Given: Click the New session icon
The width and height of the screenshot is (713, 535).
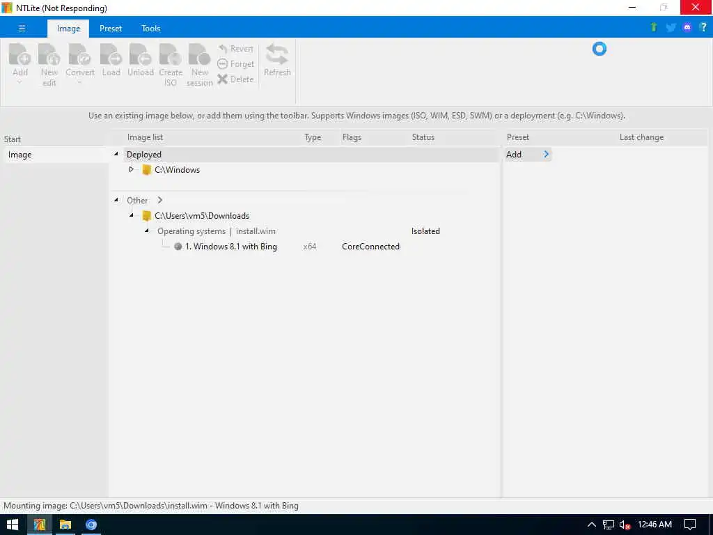Looking at the screenshot, I should click(x=200, y=54).
